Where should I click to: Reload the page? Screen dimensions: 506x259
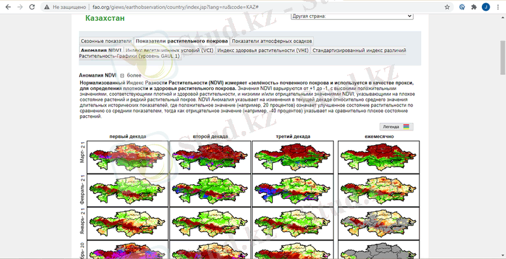pos(32,7)
